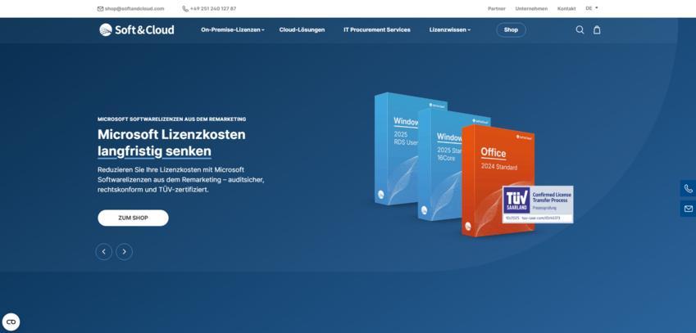Click text MICROSOFT SOFTWARELIZENZEN AUS DEM REMARKETING
The height and width of the screenshot is (333, 696).
click(172, 119)
